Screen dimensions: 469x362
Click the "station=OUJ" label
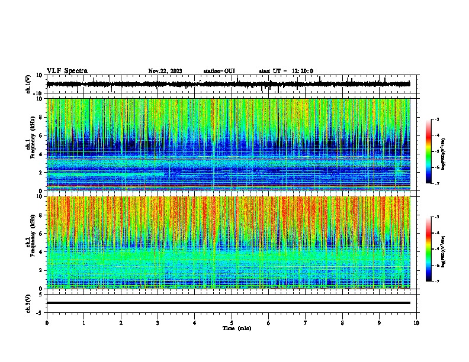[x=219, y=71]
